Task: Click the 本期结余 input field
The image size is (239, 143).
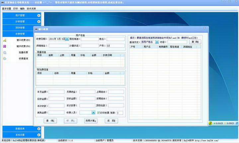Action: 116,99
